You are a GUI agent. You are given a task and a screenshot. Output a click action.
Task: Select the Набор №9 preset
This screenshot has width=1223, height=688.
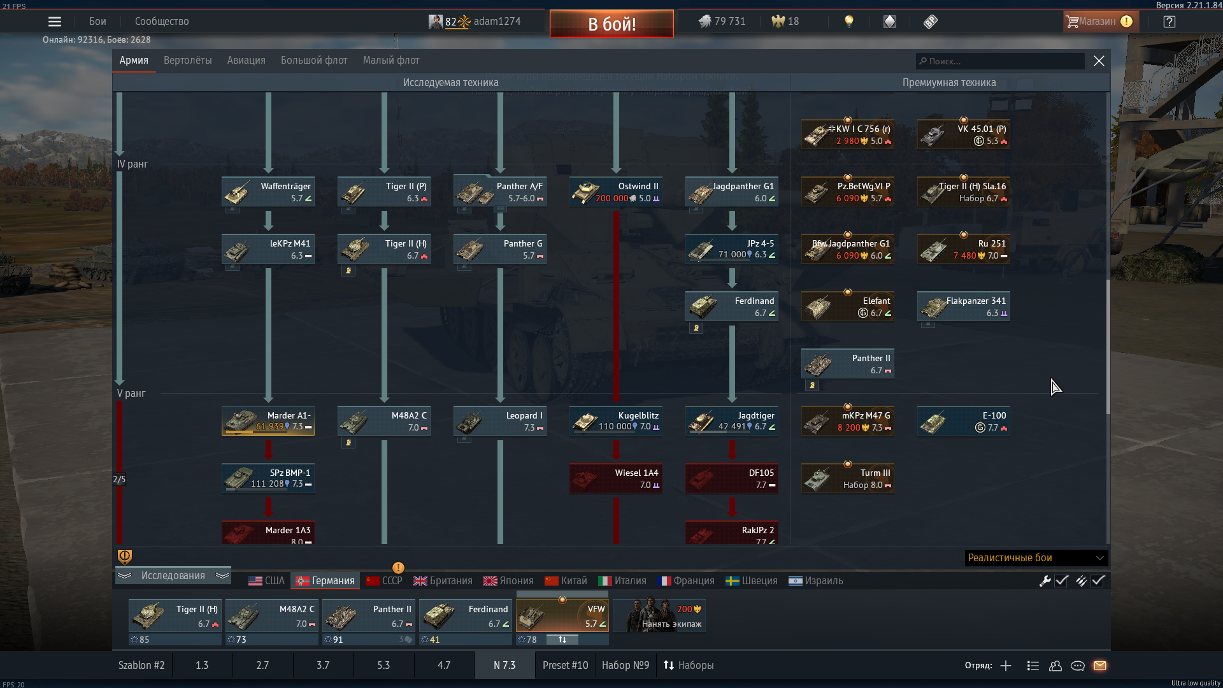click(x=626, y=665)
